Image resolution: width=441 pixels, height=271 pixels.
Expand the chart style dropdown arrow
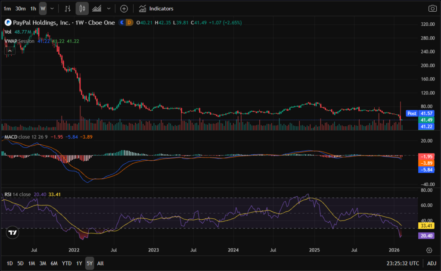pos(109,9)
